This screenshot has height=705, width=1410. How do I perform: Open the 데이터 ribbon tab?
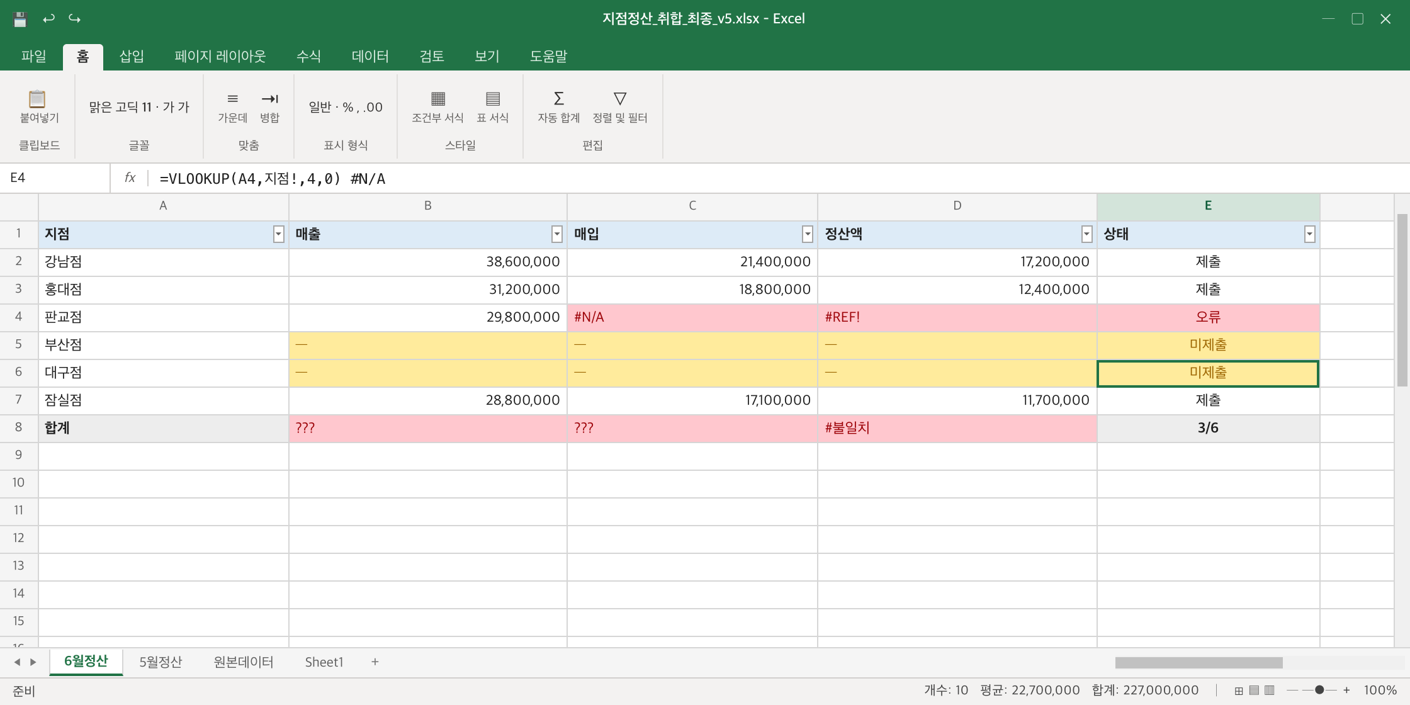(370, 57)
